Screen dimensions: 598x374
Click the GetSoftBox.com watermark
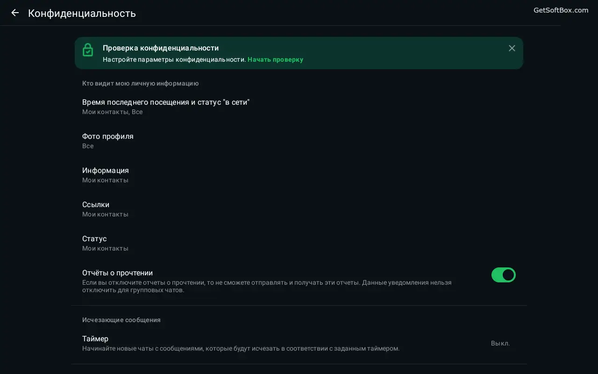click(561, 10)
